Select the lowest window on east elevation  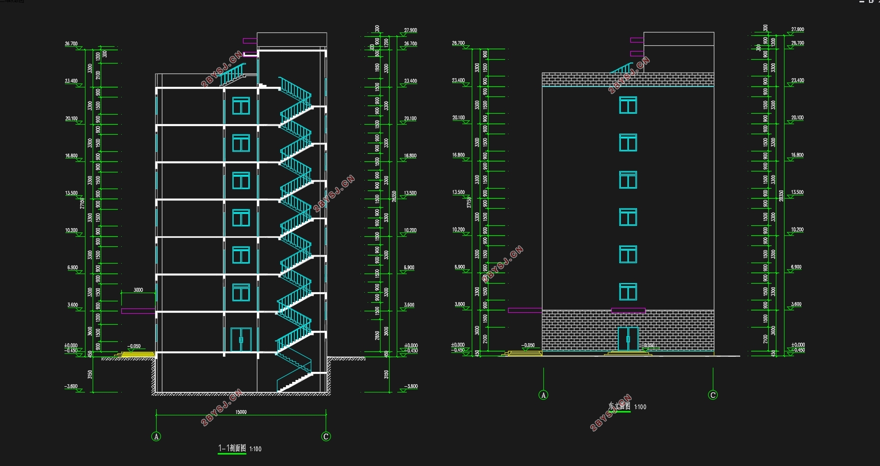click(628, 292)
